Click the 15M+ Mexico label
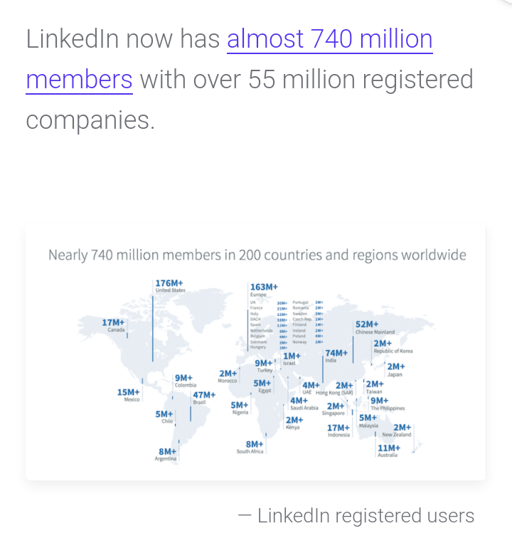The height and width of the screenshot is (558, 512). coord(129,394)
